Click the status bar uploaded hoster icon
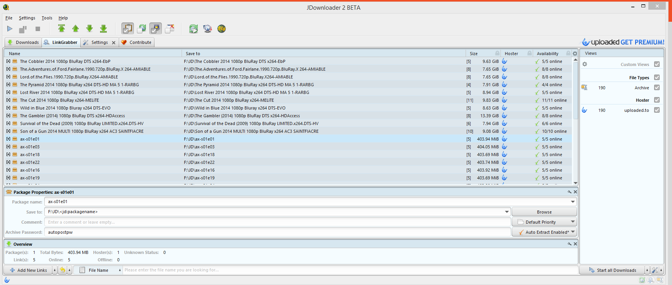 [7, 280]
